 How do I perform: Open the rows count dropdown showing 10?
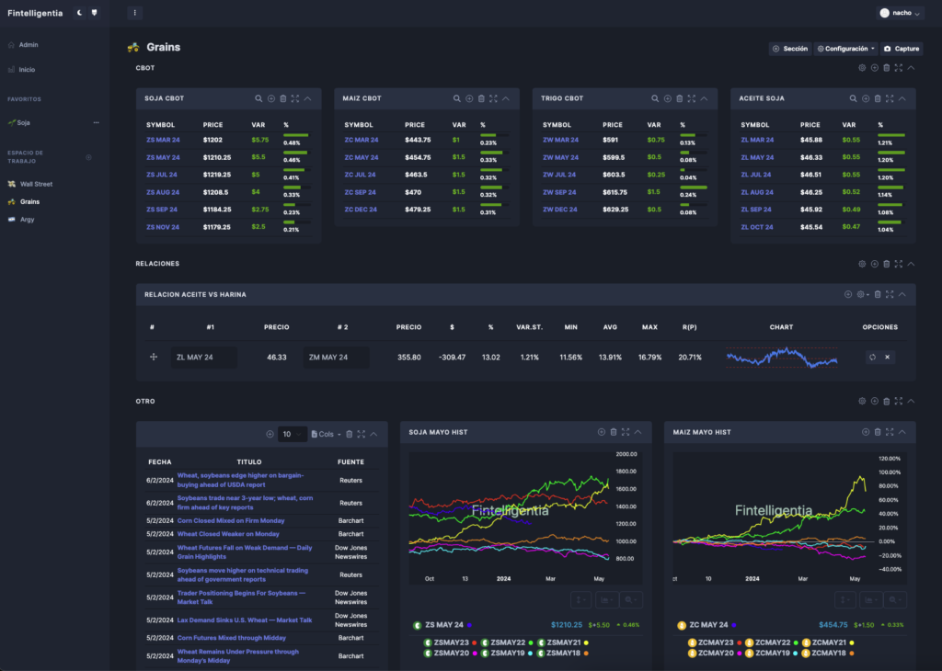292,434
